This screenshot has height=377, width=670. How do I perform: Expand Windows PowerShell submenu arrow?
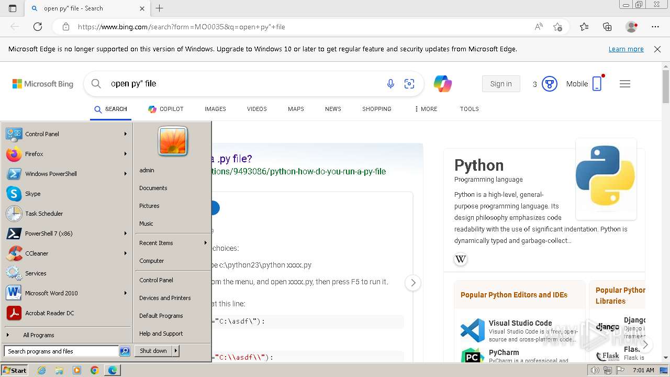(126, 174)
